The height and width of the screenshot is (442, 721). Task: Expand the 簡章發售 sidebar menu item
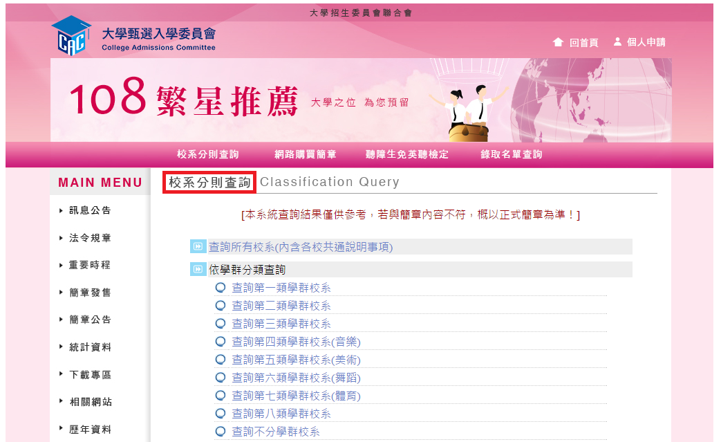pos(90,293)
